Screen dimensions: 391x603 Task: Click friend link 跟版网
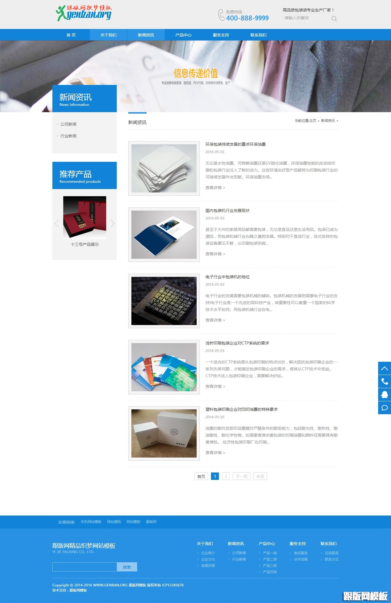[x=151, y=522]
